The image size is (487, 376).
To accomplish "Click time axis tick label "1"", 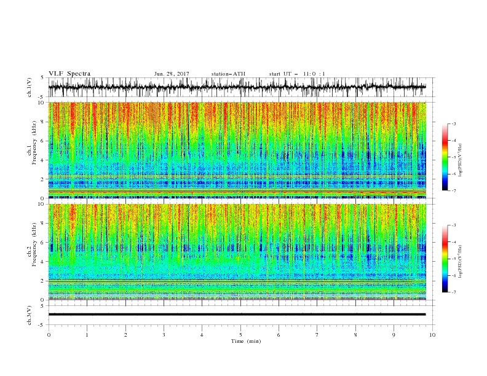I will (x=87, y=335).
